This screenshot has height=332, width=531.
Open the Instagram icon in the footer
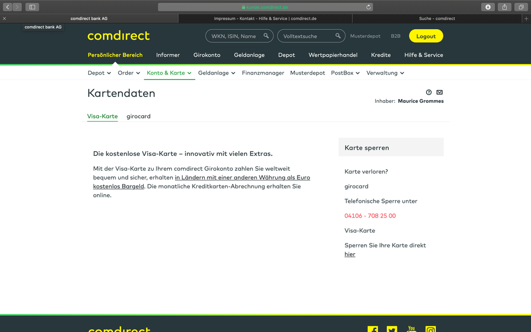(430, 329)
